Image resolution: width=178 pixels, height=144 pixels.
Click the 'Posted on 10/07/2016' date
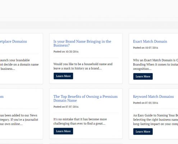(x=146, y=48)
